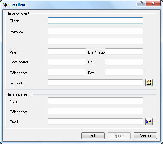Click the Pays input field
The width and height of the screenshot is (163, 144).
(124, 62)
